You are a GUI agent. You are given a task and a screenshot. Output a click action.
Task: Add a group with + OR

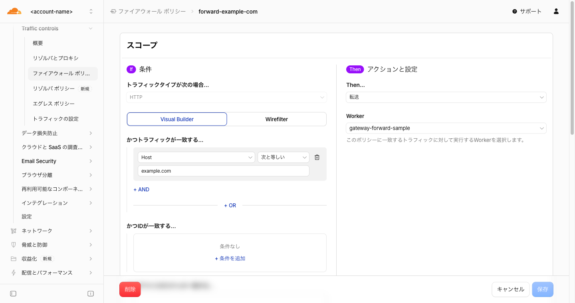pyautogui.click(x=230, y=206)
